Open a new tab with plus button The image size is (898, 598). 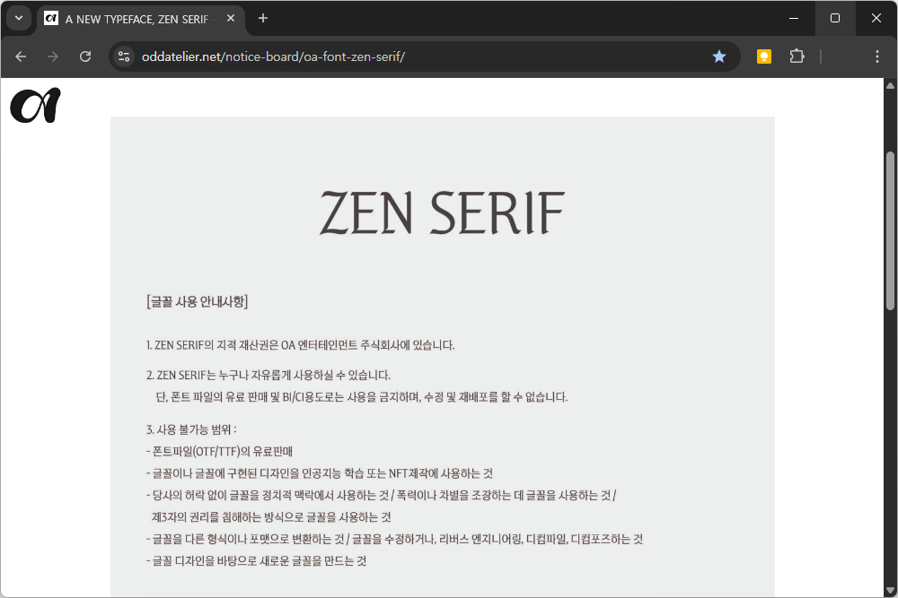(263, 18)
